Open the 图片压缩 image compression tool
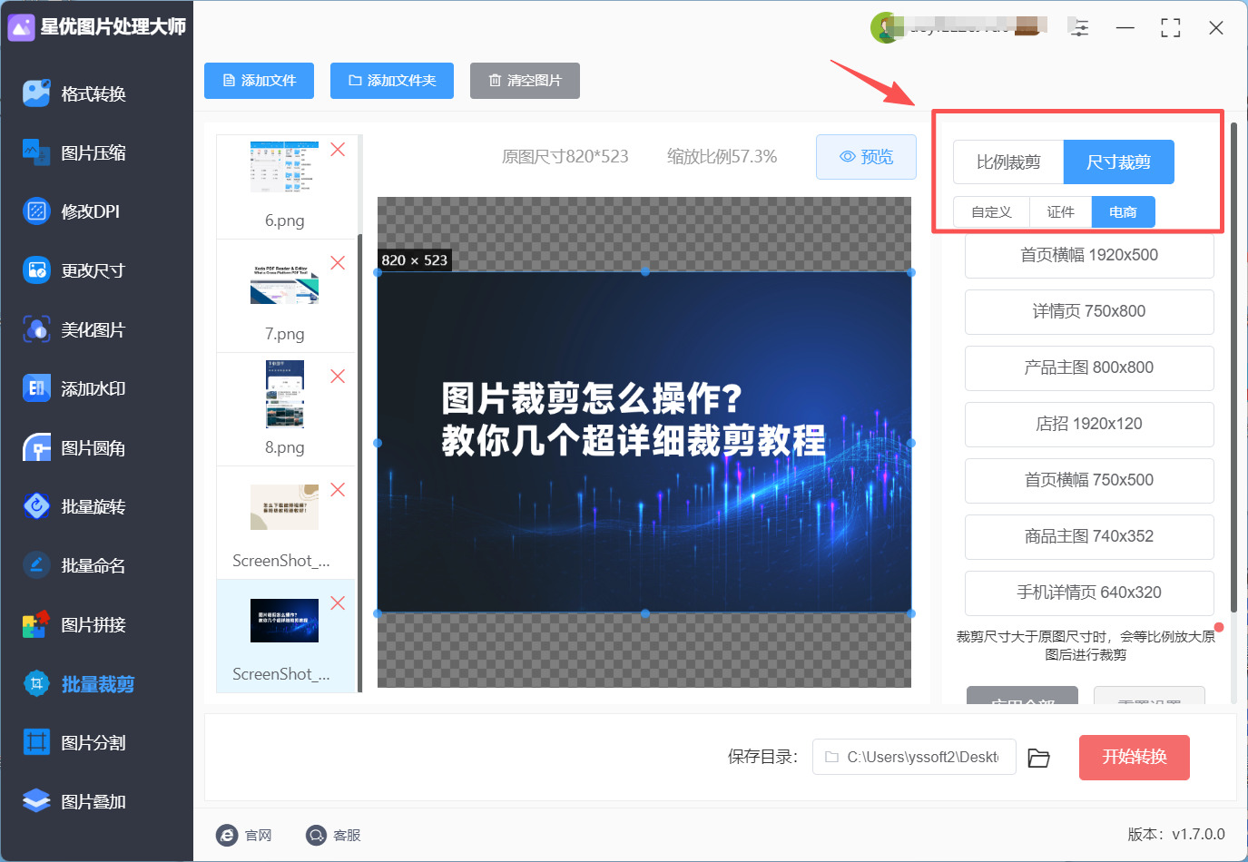The image size is (1248, 862). 75,152
